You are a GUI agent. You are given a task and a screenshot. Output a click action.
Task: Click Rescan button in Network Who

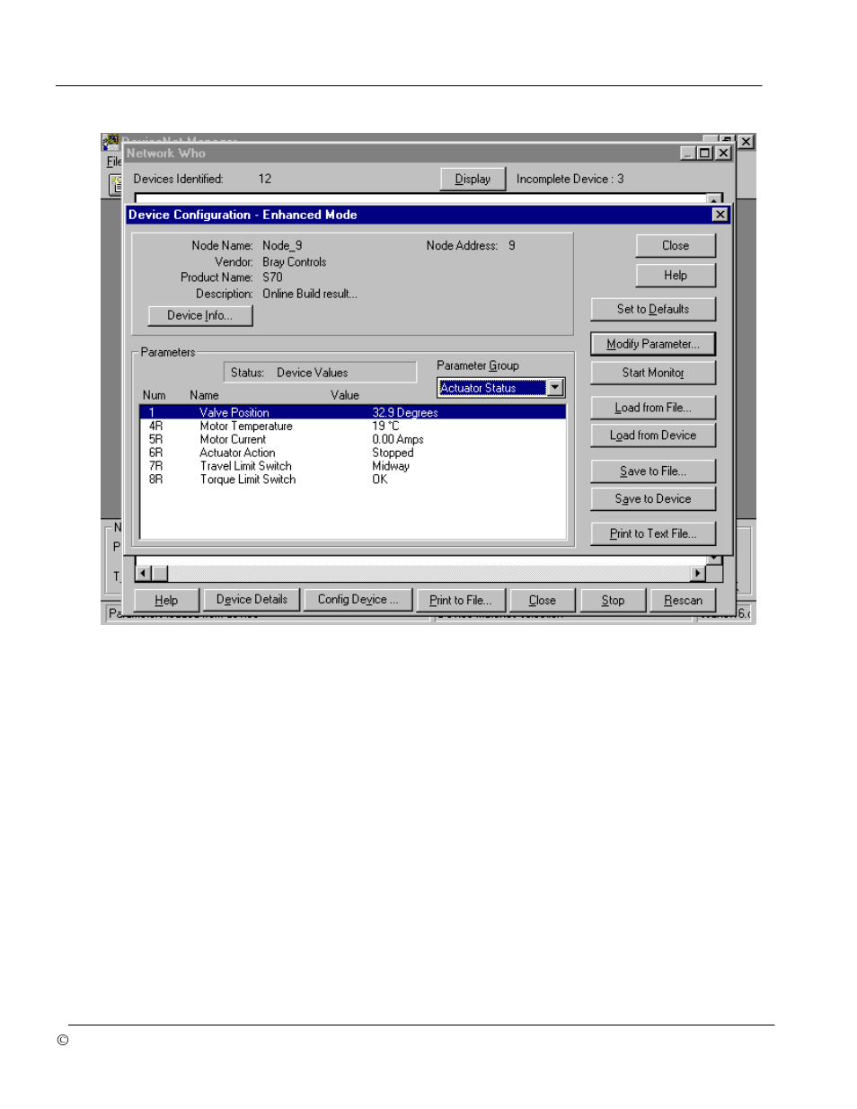click(x=683, y=601)
